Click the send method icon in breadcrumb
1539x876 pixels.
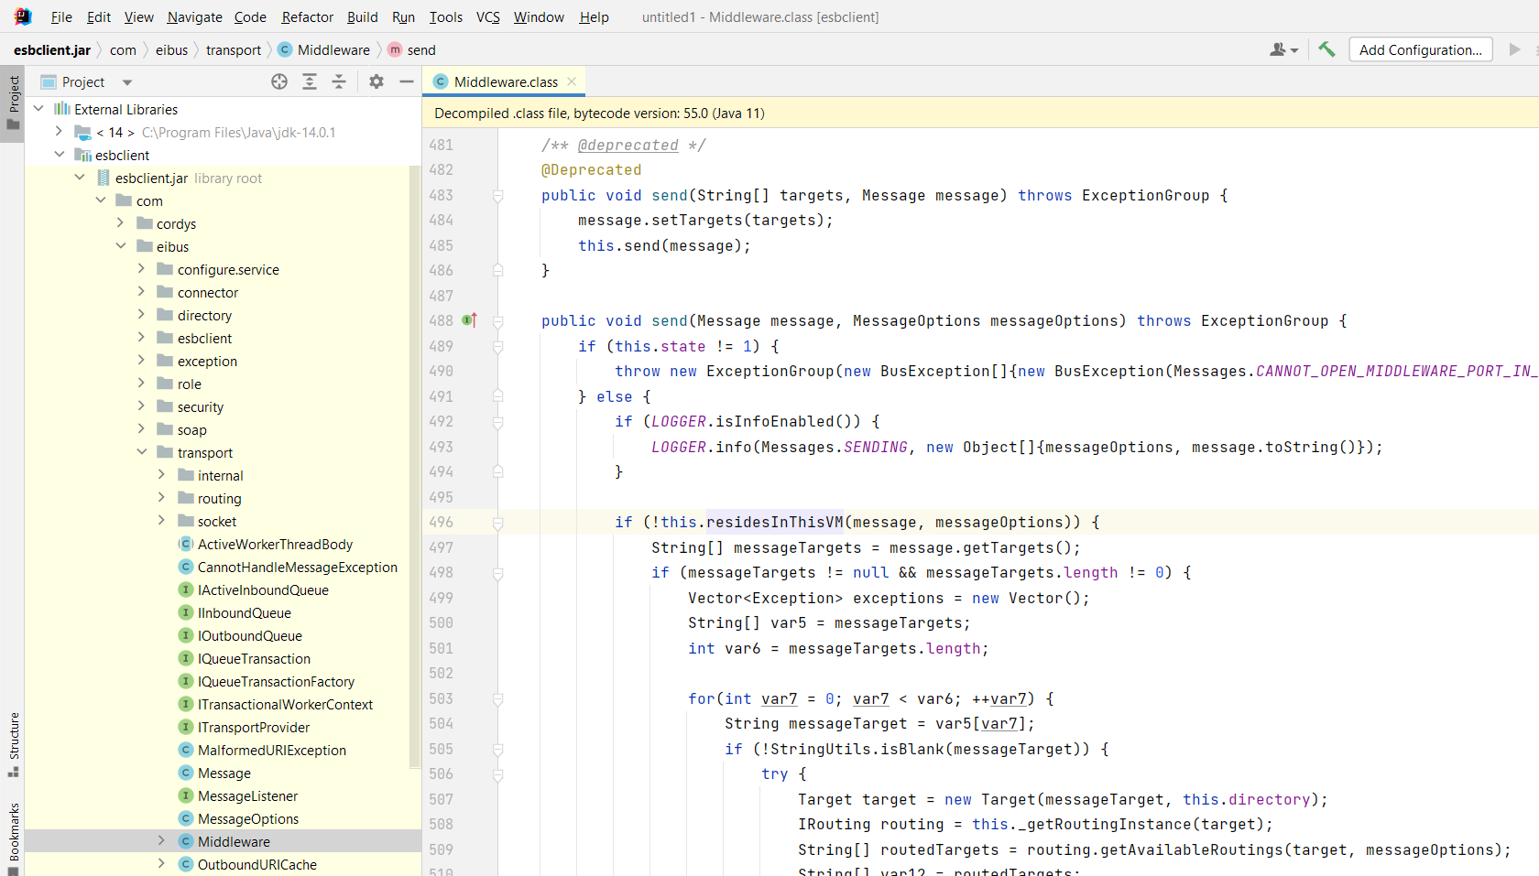(x=395, y=49)
